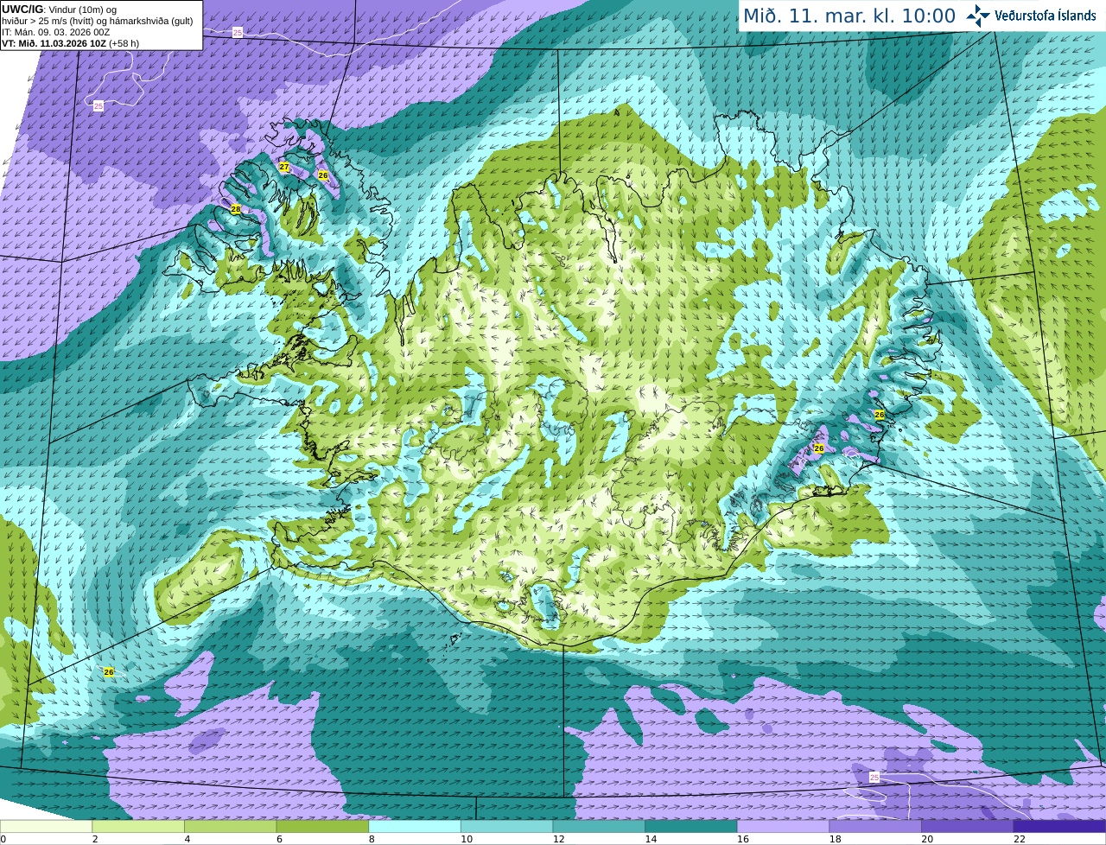This screenshot has width=1106, height=845.
Task: Click the legend scale value 20
Action: [927, 839]
